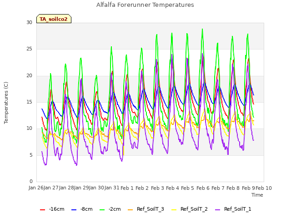The width and height of the screenshot is (291, 218).
Task: Toggle the -2cm legend entry
Action: [x=110, y=209]
